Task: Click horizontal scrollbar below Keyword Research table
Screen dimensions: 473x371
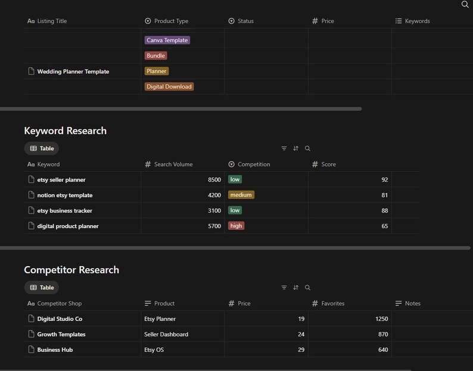Action: (235, 248)
